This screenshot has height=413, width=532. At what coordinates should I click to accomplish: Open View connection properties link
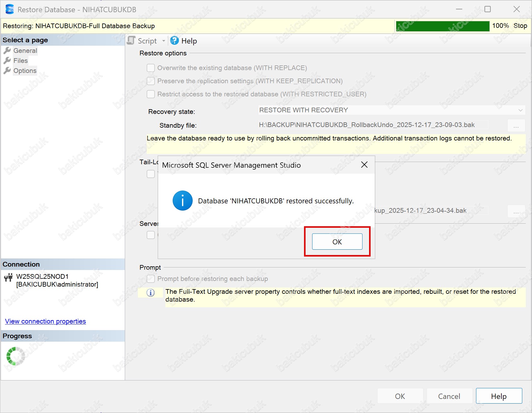click(x=45, y=321)
